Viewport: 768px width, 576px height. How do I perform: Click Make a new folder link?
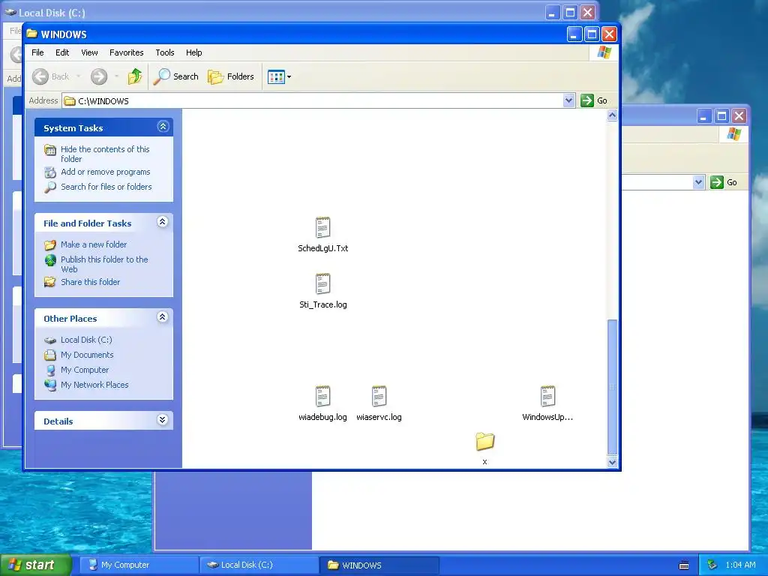tap(94, 244)
